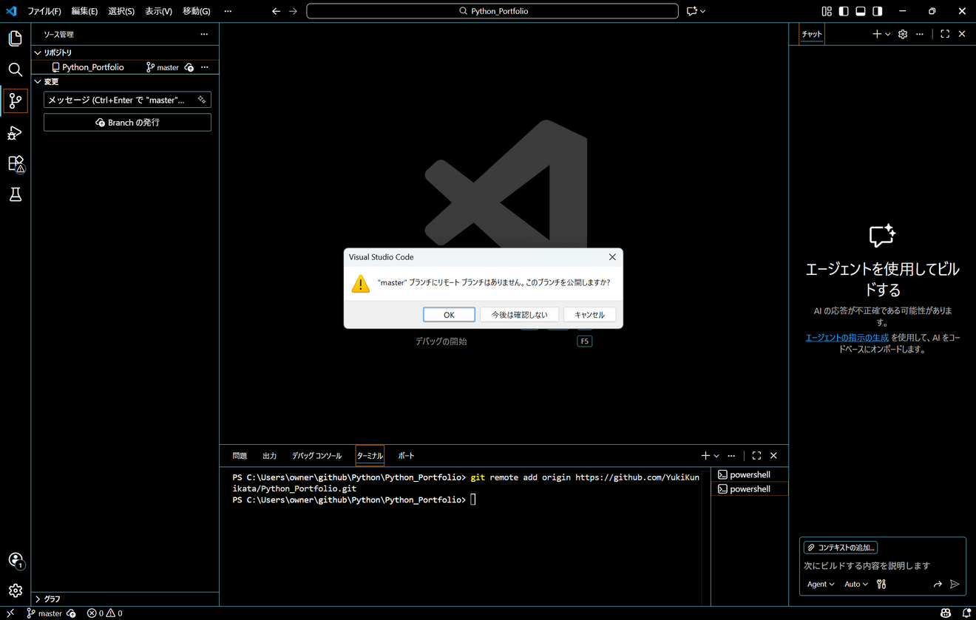This screenshot has height=620, width=976.
Task: Open notifications bell in status bar
Action: click(966, 613)
